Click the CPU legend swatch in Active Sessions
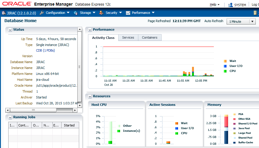This screenshot has height=148, width=259. [177, 133]
